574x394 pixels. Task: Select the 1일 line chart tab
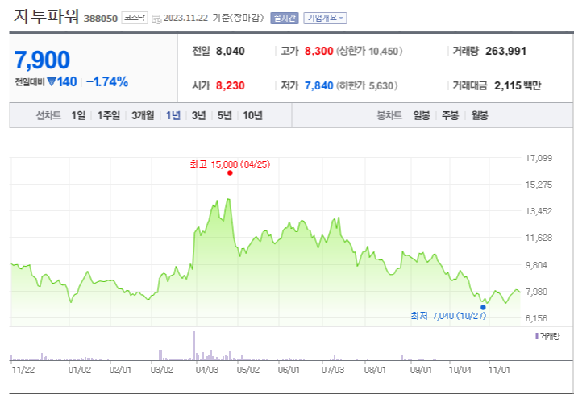[78, 115]
